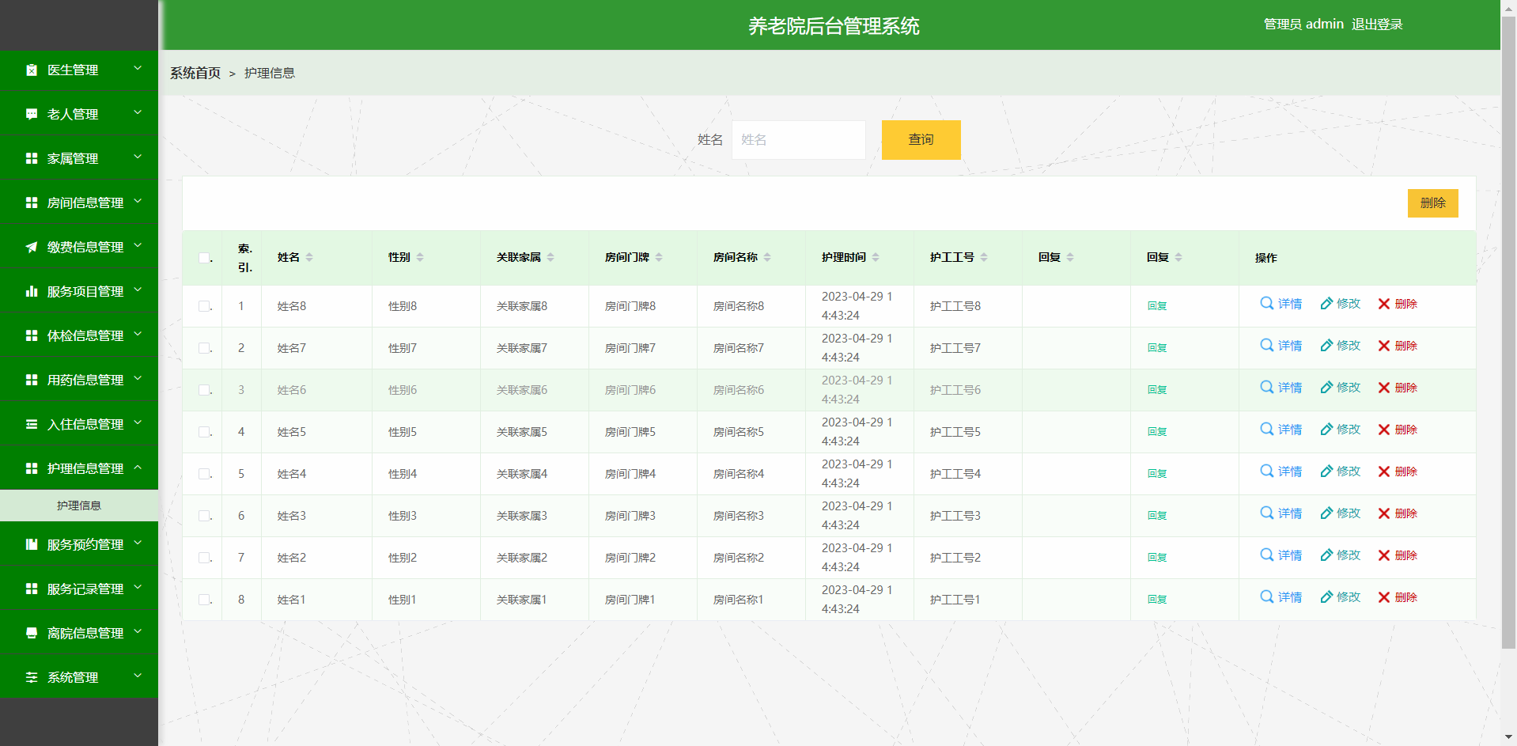Click the page vertical scrollbar

[1509, 332]
